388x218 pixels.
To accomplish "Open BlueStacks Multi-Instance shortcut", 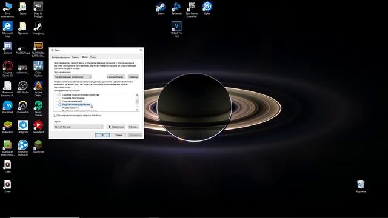I will 7,148.
